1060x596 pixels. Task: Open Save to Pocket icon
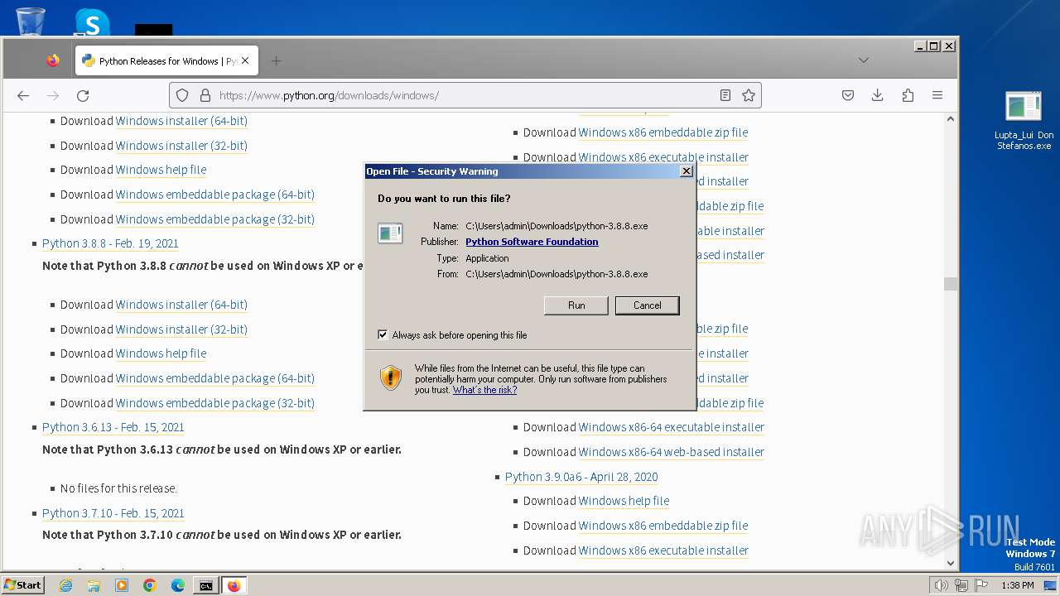coord(848,95)
